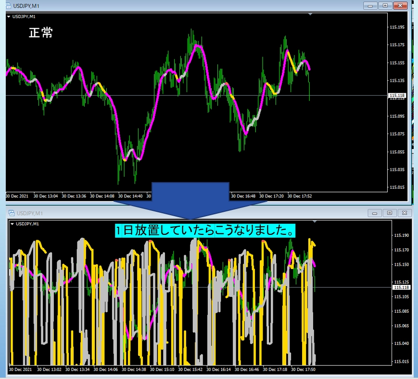Screen dimensions: 418x379
Task: Select the 115.118 current price tag on bottom chart
Action: [400, 287]
